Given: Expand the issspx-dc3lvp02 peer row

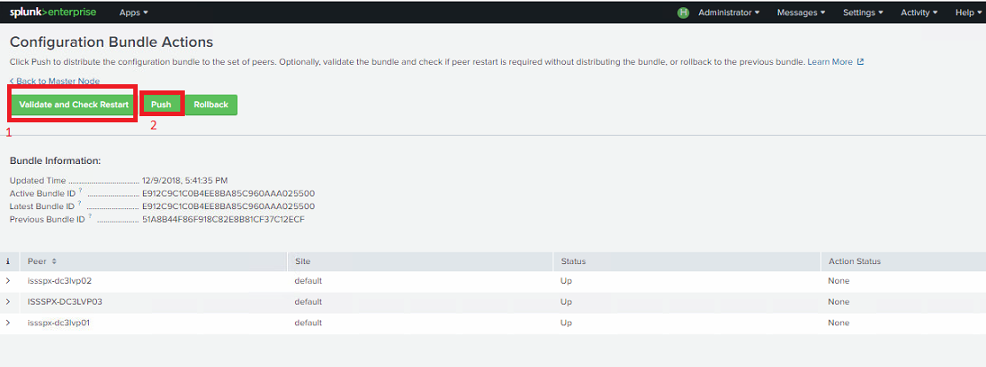Looking at the screenshot, I should click(x=9, y=281).
